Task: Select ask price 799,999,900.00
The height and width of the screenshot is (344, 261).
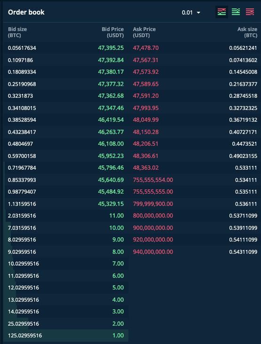Action: coord(153,204)
